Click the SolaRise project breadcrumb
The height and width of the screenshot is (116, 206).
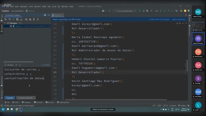tap(5, 11)
